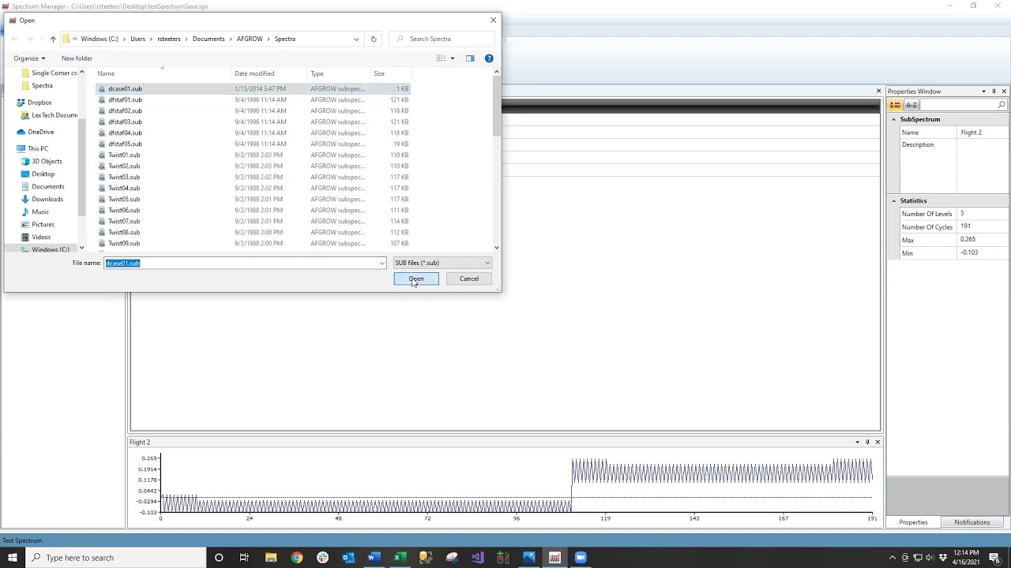This screenshot has width=1011, height=568.
Task: Open Visual Studio from taskbar
Action: [477, 558]
